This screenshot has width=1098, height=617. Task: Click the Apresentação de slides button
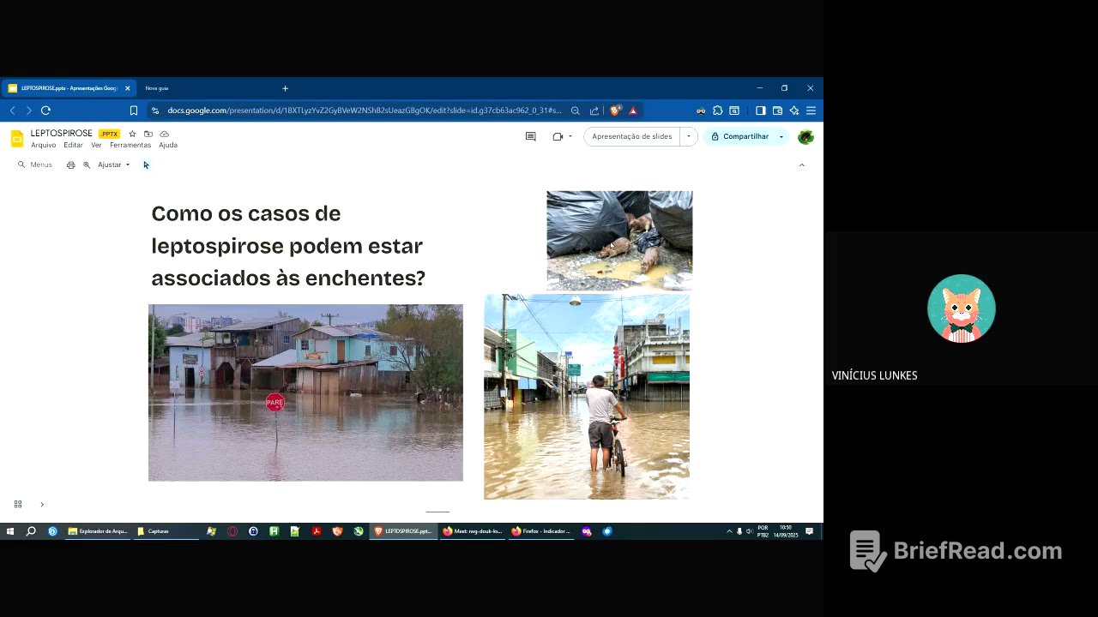(631, 136)
